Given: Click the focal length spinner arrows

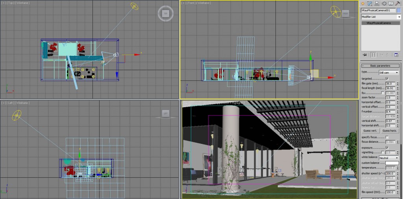Looking at the screenshot, I should click(x=397, y=88).
